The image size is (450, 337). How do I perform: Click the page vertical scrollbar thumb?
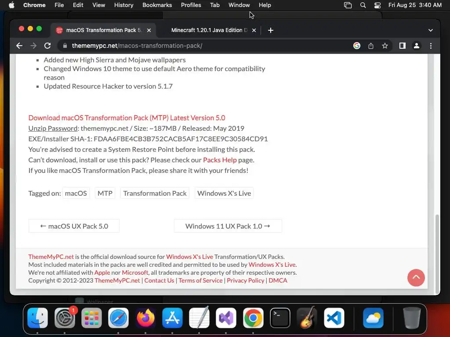pyautogui.click(x=437, y=254)
